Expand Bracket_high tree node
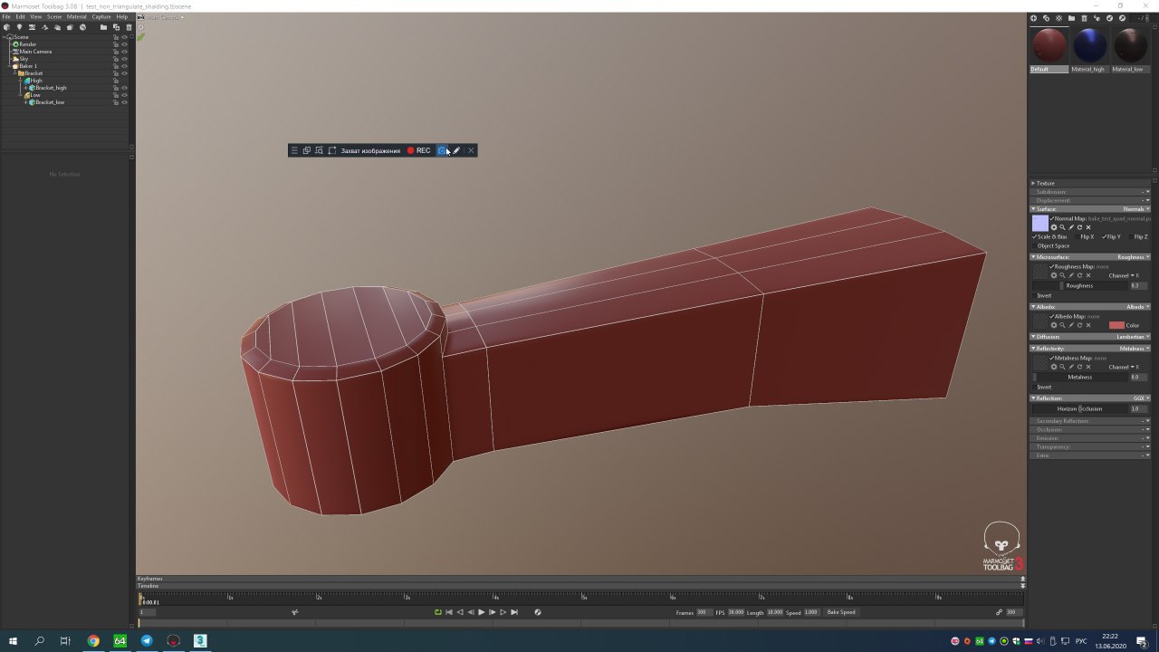Screen dimensions: 1159x652 25,88
